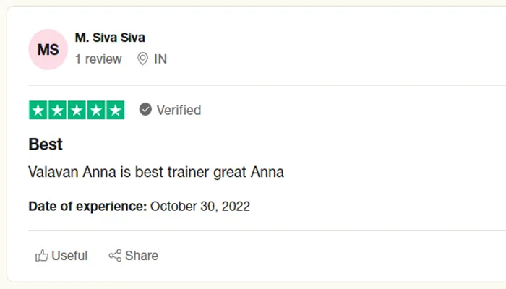Open the review titled 'Best'
506x289 pixels.
46,144
